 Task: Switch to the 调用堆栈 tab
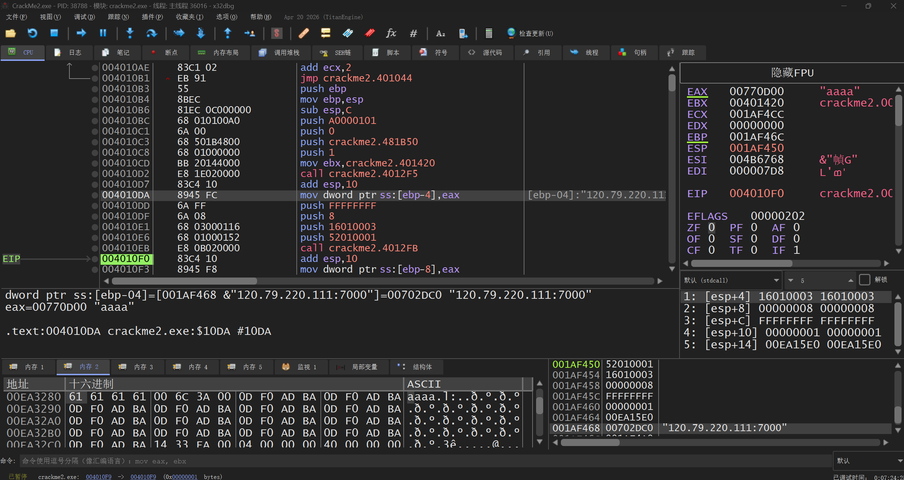[x=281, y=52]
